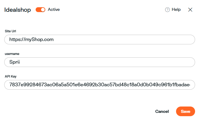Cancel the Idealshop configuration
The height and width of the screenshot is (121, 199).
pos(162,111)
